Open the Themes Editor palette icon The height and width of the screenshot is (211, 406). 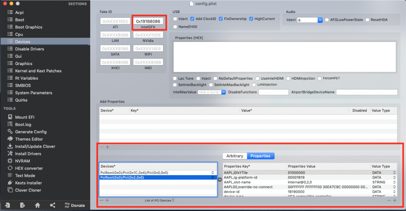tap(10, 139)
